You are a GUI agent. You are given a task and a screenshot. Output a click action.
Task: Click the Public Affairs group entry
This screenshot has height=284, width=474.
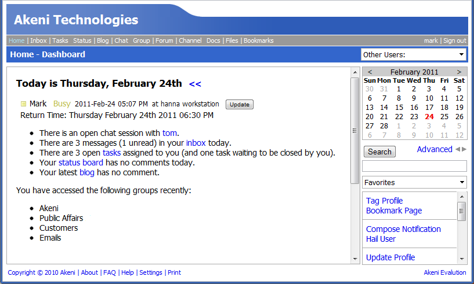coord(61,218)
